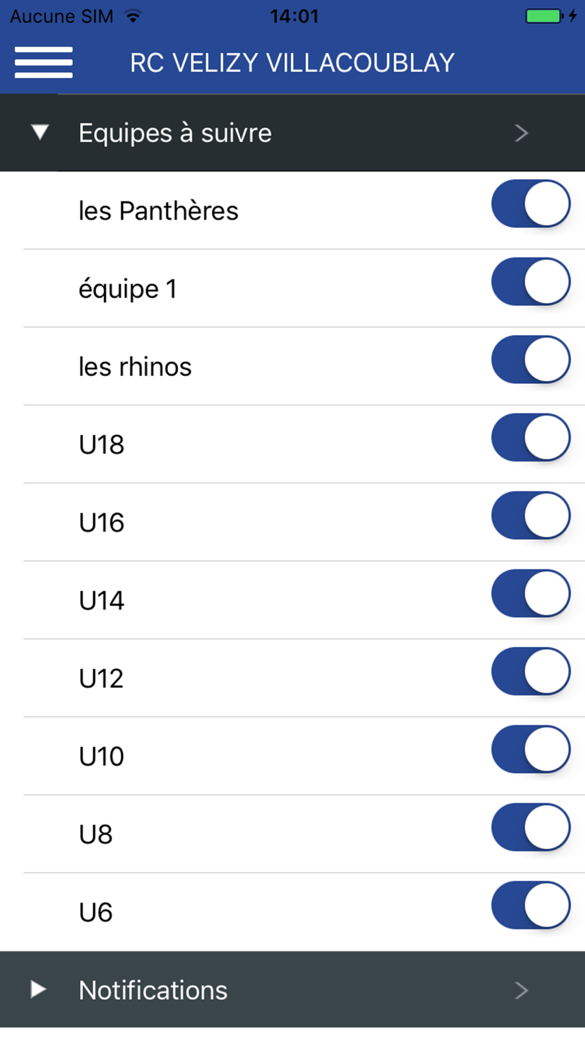The image size is (585, 1040).
Task: Tap the RC VELIZY VILLACOUBLAY title
Action: coord(292,63)
